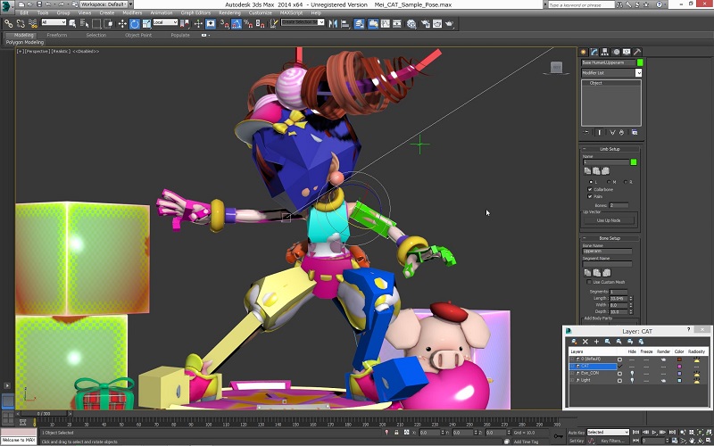The image size is (714, 446).
Task: Uncheck the Palm checkbox
Action: coord(590,196)
